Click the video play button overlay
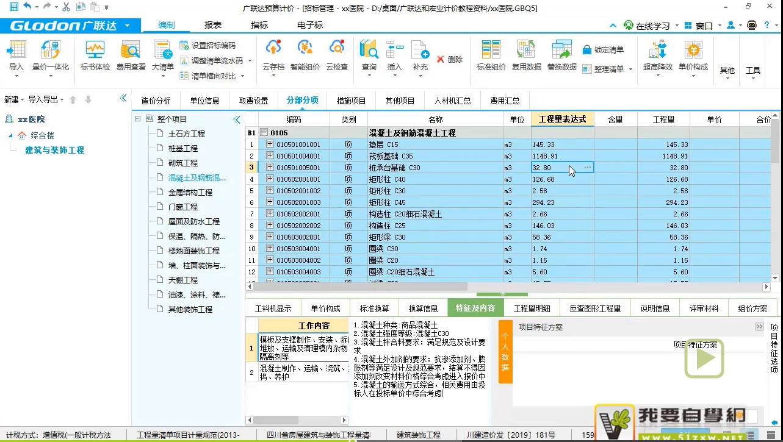This screenshot has height=442, width=783. (704, 358)
